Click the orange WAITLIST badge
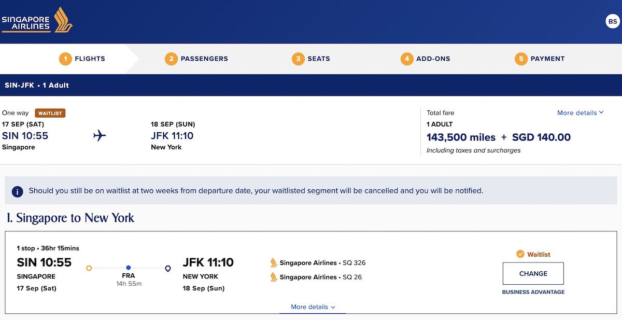This screenshot has height=320, width=622. [x=50, y=113]
